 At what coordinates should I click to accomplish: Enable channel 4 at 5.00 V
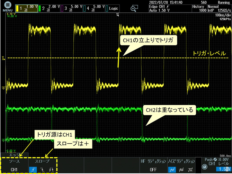(x=94, y=8)
